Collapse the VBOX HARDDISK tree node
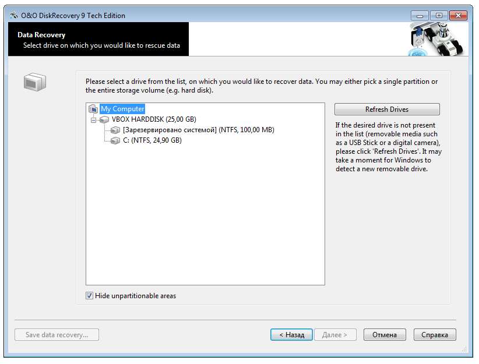 (x=93, y=120)
